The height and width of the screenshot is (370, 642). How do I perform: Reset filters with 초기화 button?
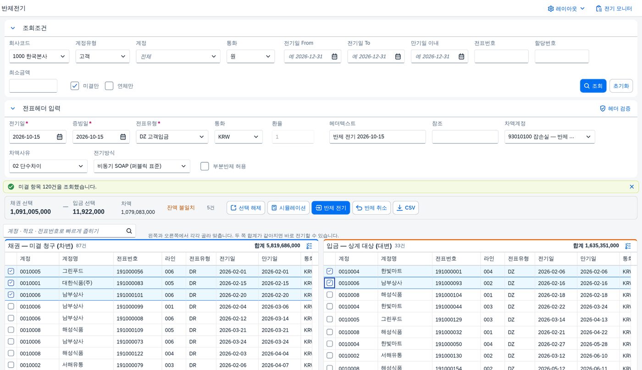tap(621, 86)
